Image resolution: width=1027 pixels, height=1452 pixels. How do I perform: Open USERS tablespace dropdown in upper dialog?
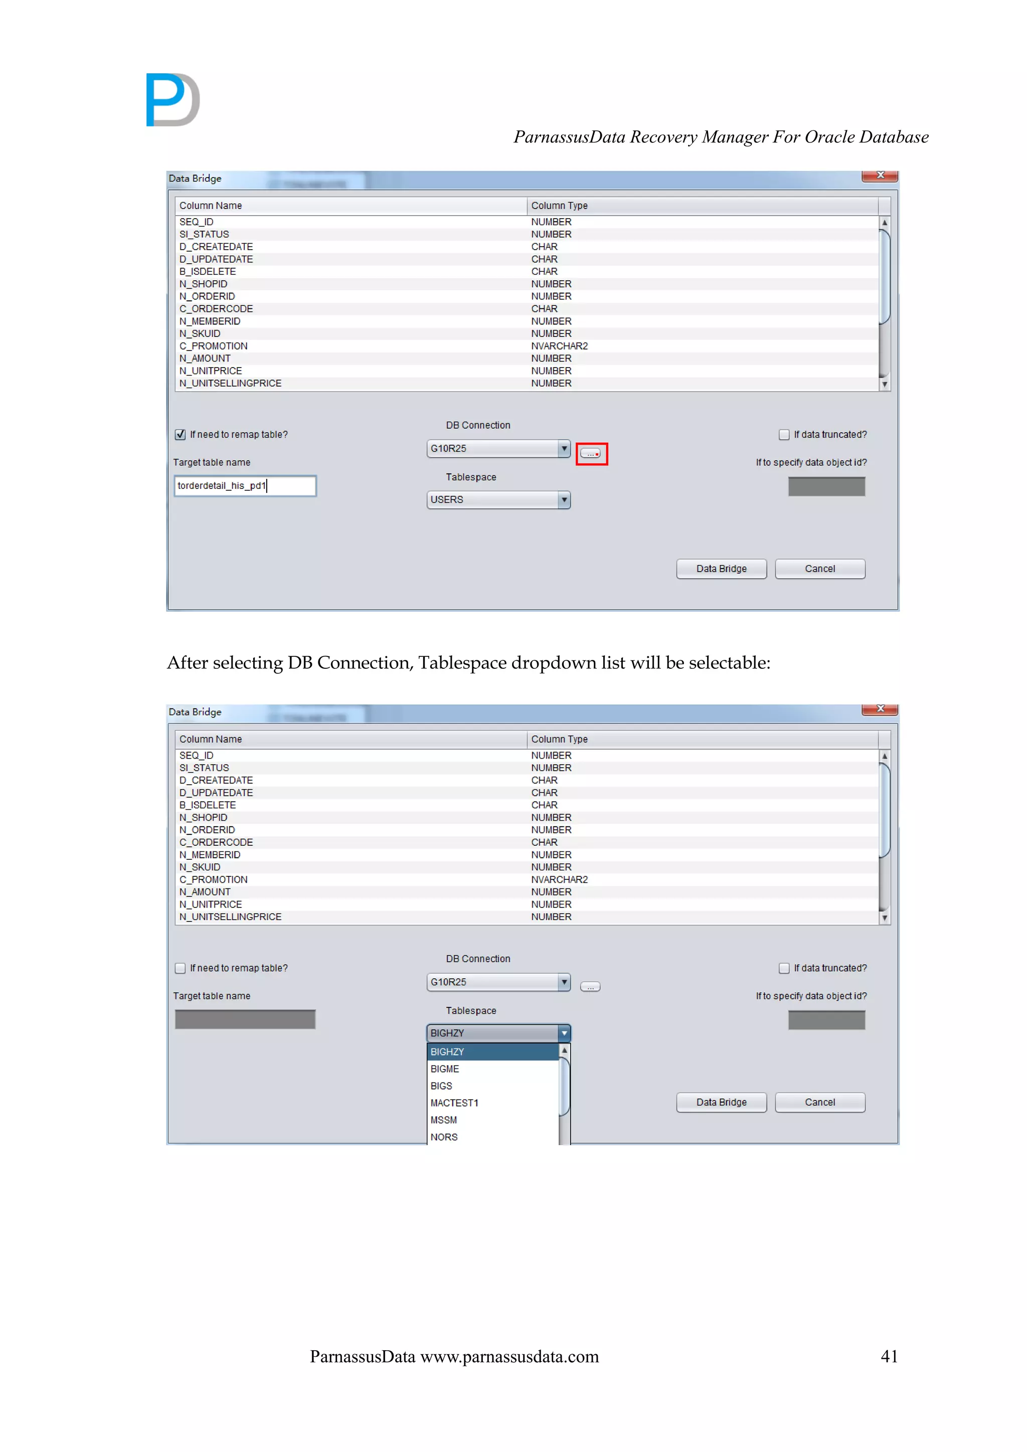point(499,499)
